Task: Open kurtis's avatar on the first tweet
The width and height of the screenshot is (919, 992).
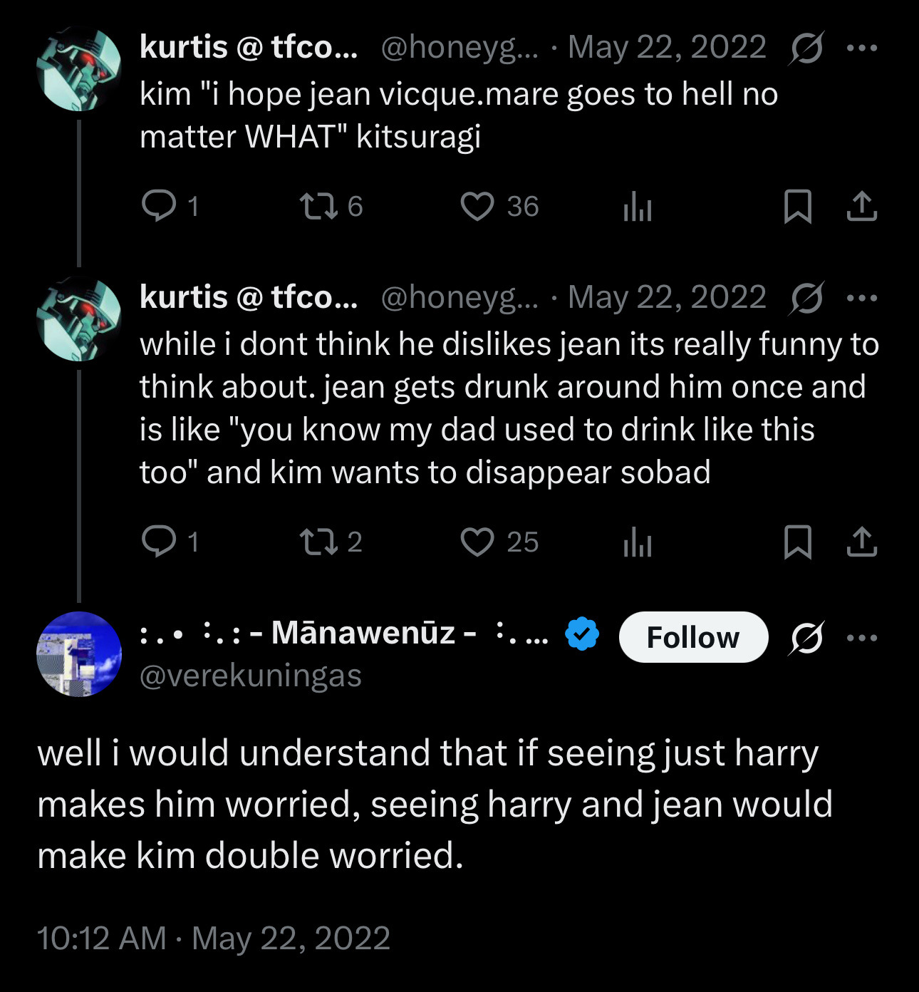Action: (79, 69)
